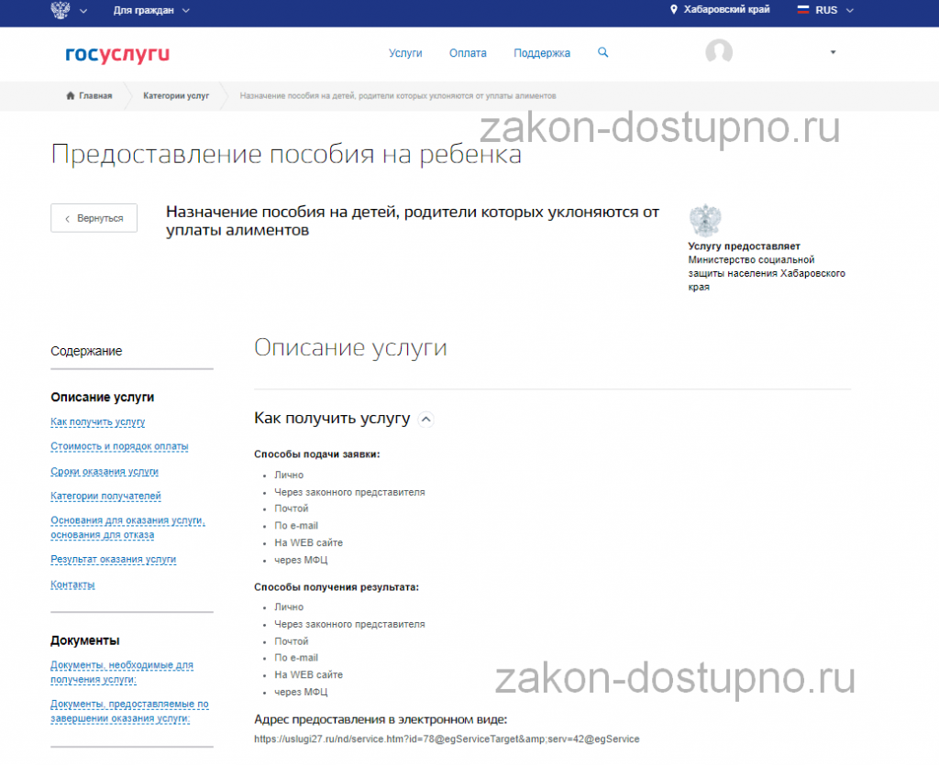939x765 pixels.
Task: Expand the user account dropdown arrow
Action: (833, 53)
